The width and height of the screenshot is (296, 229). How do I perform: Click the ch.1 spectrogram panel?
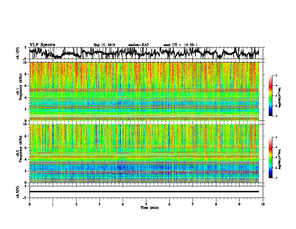pos(144,91)
